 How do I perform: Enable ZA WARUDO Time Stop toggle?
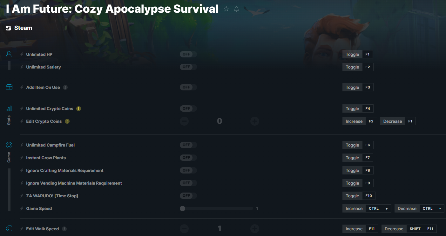188,196
